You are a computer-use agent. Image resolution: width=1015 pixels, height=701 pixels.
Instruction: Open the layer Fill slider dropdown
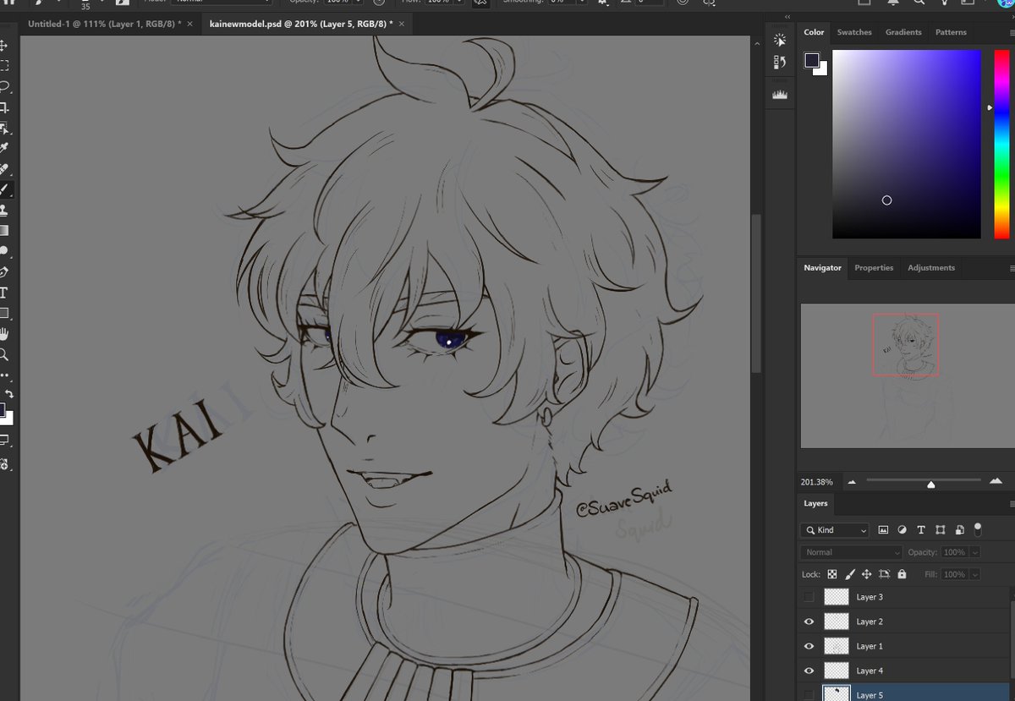point(975,574)
